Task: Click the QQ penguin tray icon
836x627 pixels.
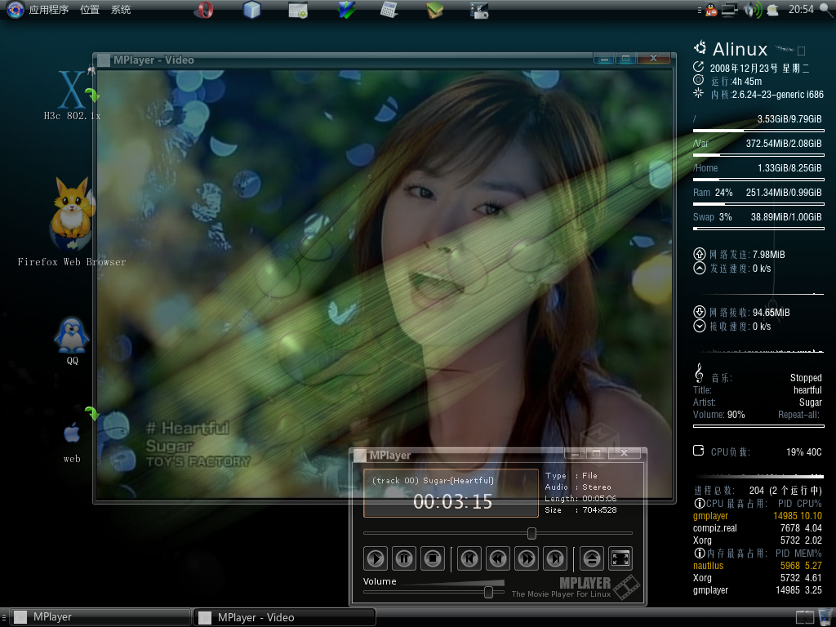Action: 711,10
